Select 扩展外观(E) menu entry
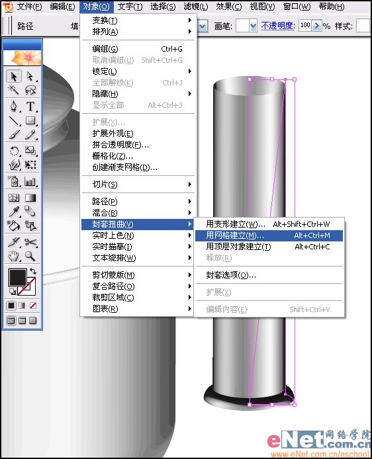Viewport: 372px width, 459px height. pos(138,134)
